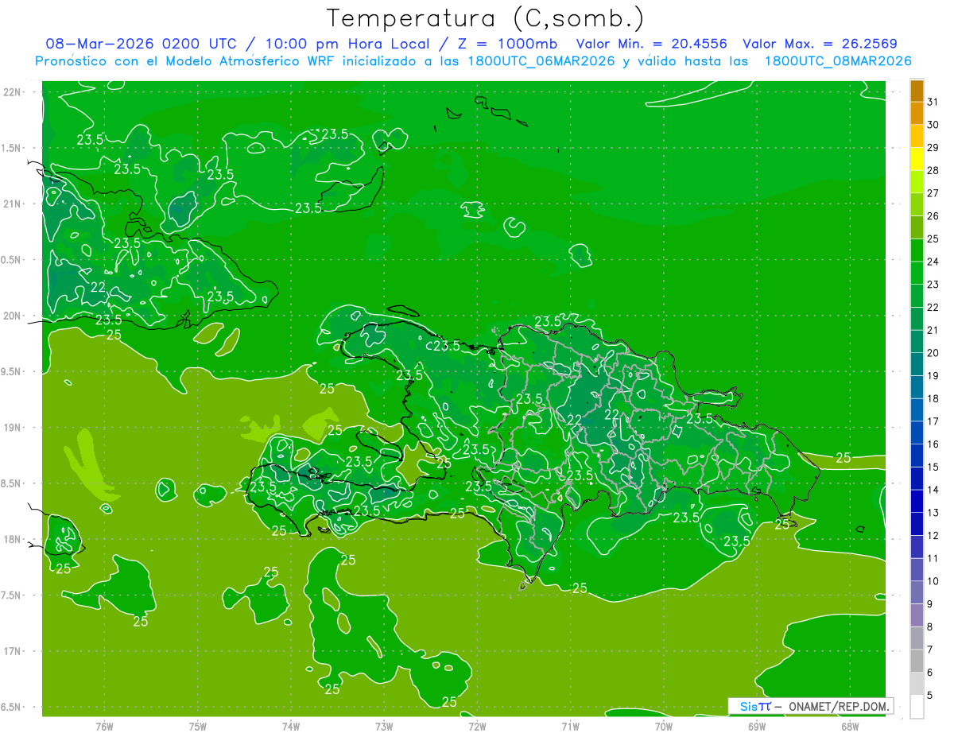Viewport: 954px width, 737px height.
Task: Click the colorbar label '28'
Action: click(x=933, y=170)
